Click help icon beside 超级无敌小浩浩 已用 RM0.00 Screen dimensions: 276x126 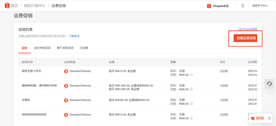click(192, 75)
